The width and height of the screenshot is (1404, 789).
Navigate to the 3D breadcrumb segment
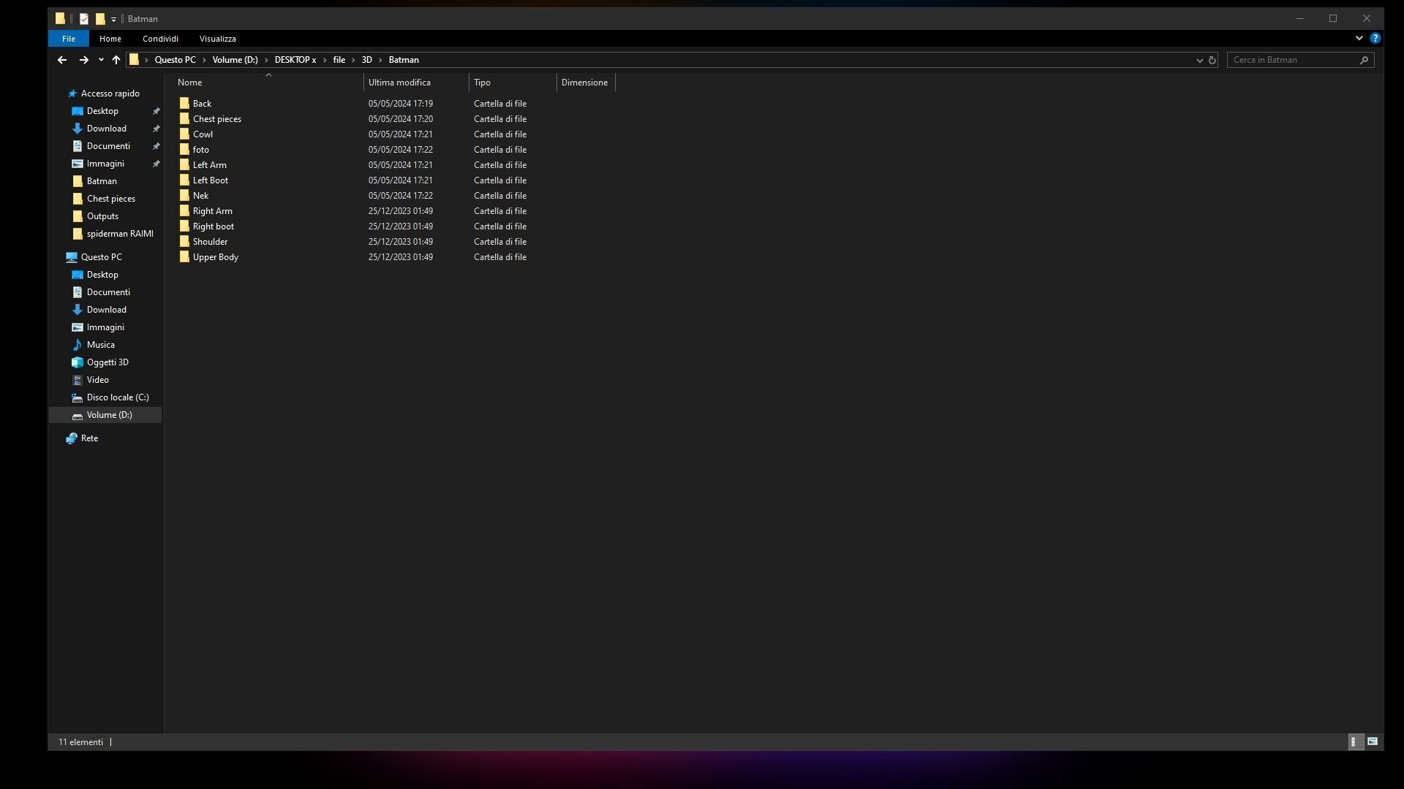pos(367,60)
